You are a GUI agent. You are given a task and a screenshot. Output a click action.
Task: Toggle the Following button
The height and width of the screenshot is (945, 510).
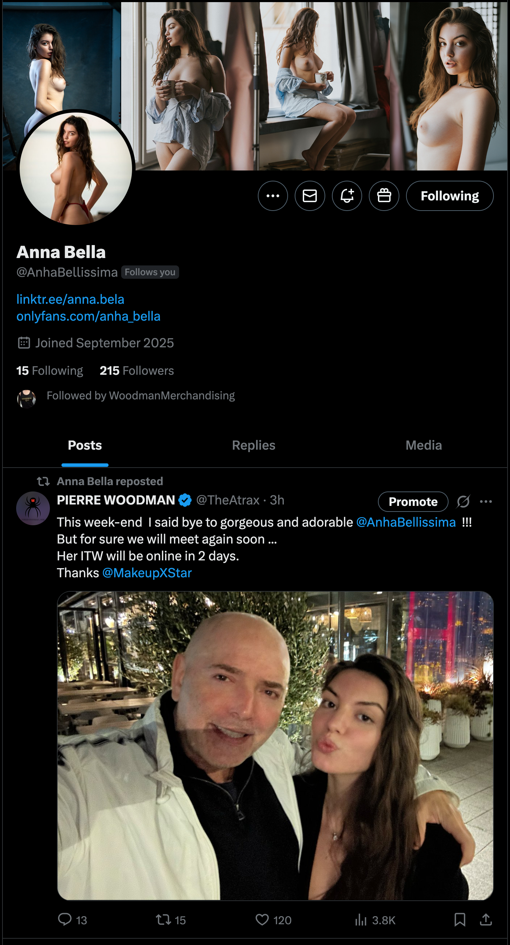click(x=449, y=196)
